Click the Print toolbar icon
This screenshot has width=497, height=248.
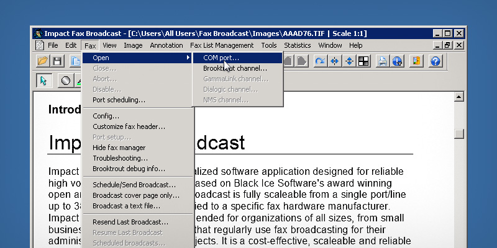click(x=383, y=61)
